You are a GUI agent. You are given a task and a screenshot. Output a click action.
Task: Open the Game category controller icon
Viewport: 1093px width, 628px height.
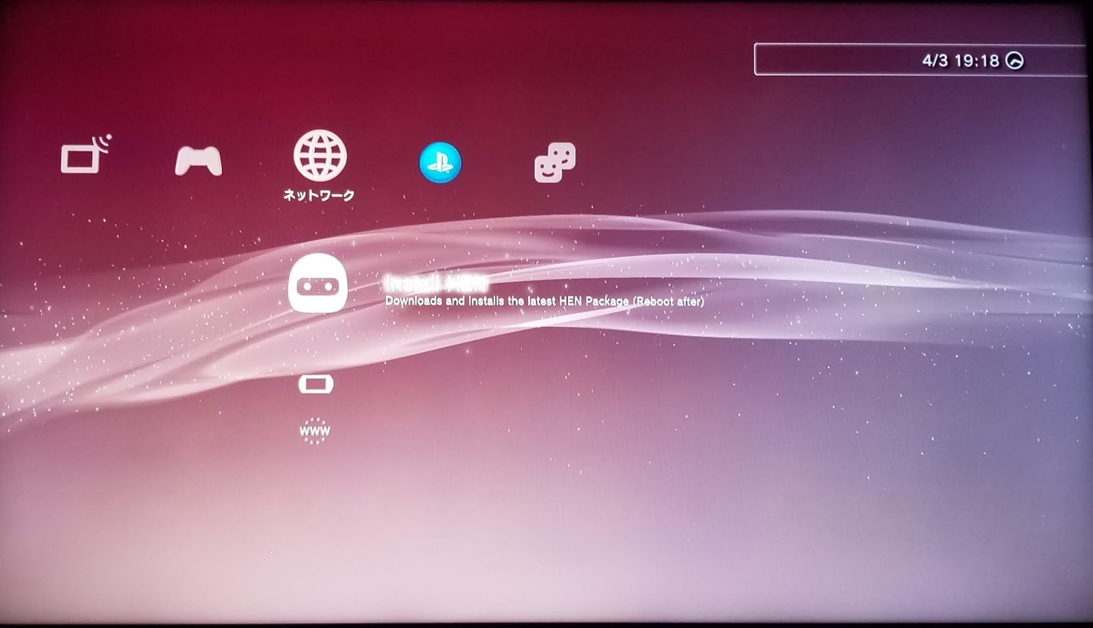point(198,161)
